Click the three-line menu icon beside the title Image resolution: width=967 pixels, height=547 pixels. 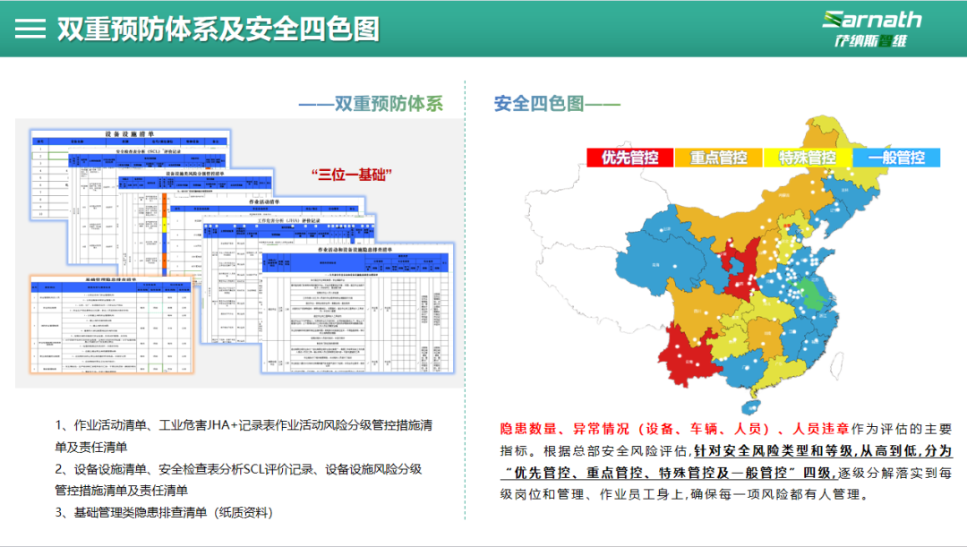tap(30, 29)
